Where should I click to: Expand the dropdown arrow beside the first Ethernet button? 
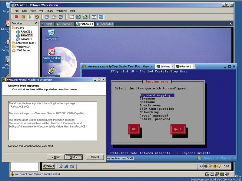click(x=173, y=66)
